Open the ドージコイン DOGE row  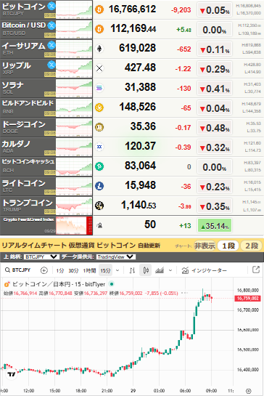[132, 127]
